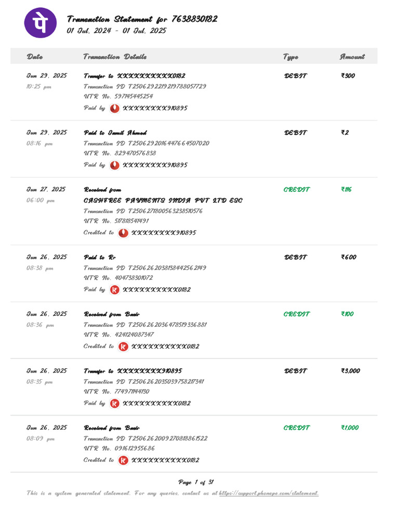The width and height of the screenshot is (399, 532).
Task: Click the Amount column header
Action: pos(352,57)
